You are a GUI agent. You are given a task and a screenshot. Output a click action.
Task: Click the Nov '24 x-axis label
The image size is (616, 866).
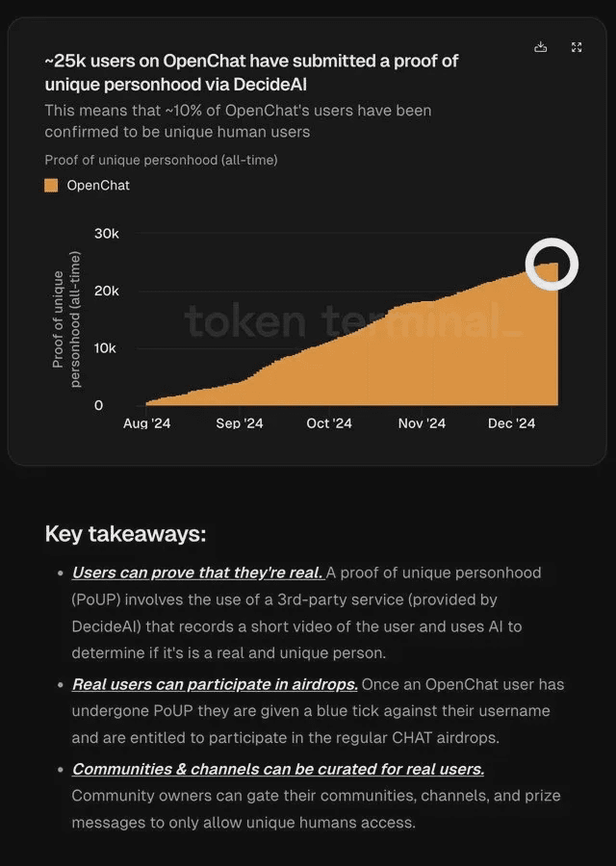[x=422, y=423]
